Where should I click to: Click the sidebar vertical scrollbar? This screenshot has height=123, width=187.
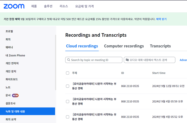(56, 62)
